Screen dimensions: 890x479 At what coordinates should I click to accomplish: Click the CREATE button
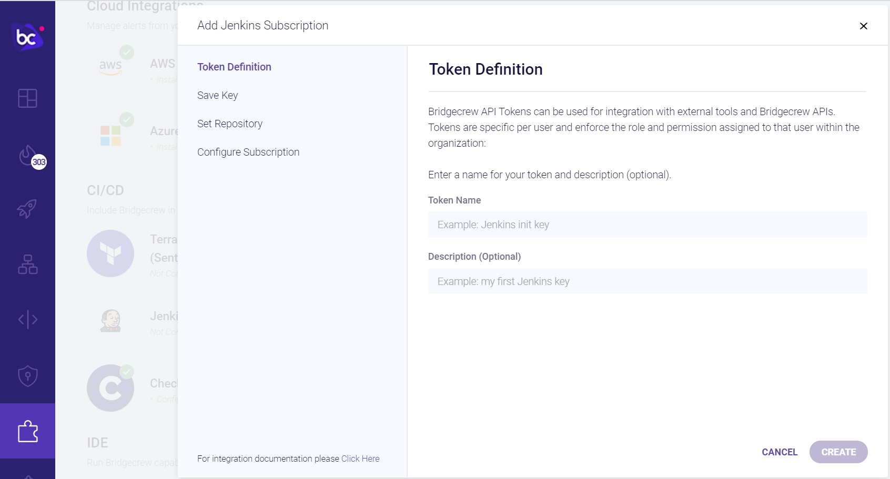point(838,452)
